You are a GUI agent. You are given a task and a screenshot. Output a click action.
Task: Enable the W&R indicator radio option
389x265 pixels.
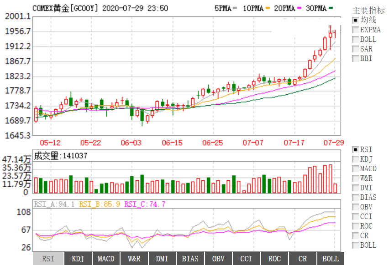[x=355, y=178]
